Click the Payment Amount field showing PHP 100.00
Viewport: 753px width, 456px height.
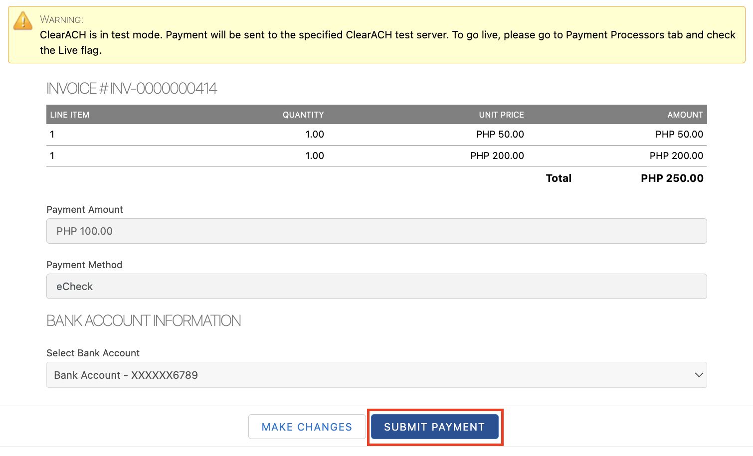coord(376,231)
